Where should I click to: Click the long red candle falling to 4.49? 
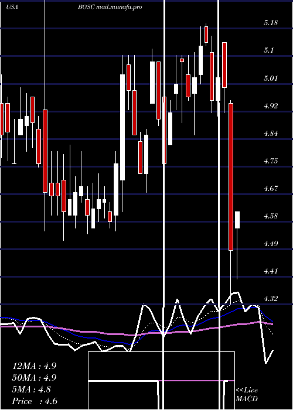[231, 177]
